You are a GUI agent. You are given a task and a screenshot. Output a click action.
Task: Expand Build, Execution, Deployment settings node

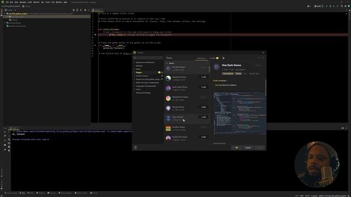click(134, 83)
